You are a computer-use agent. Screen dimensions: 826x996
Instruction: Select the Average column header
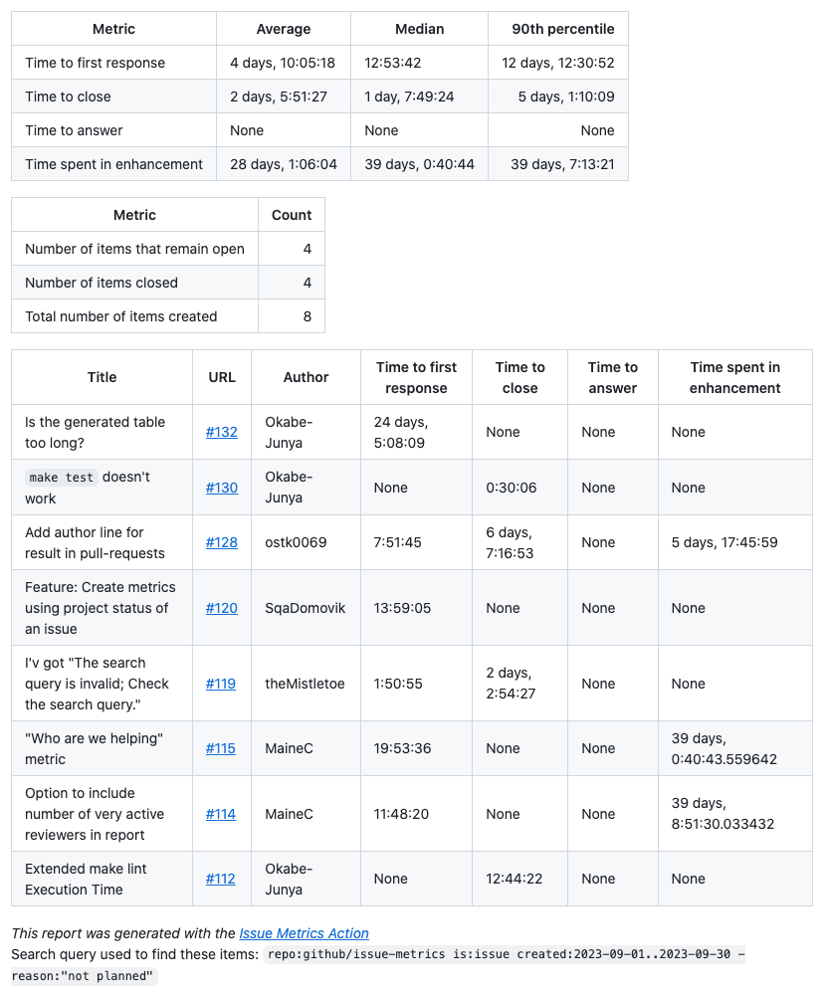pos(284,28)
